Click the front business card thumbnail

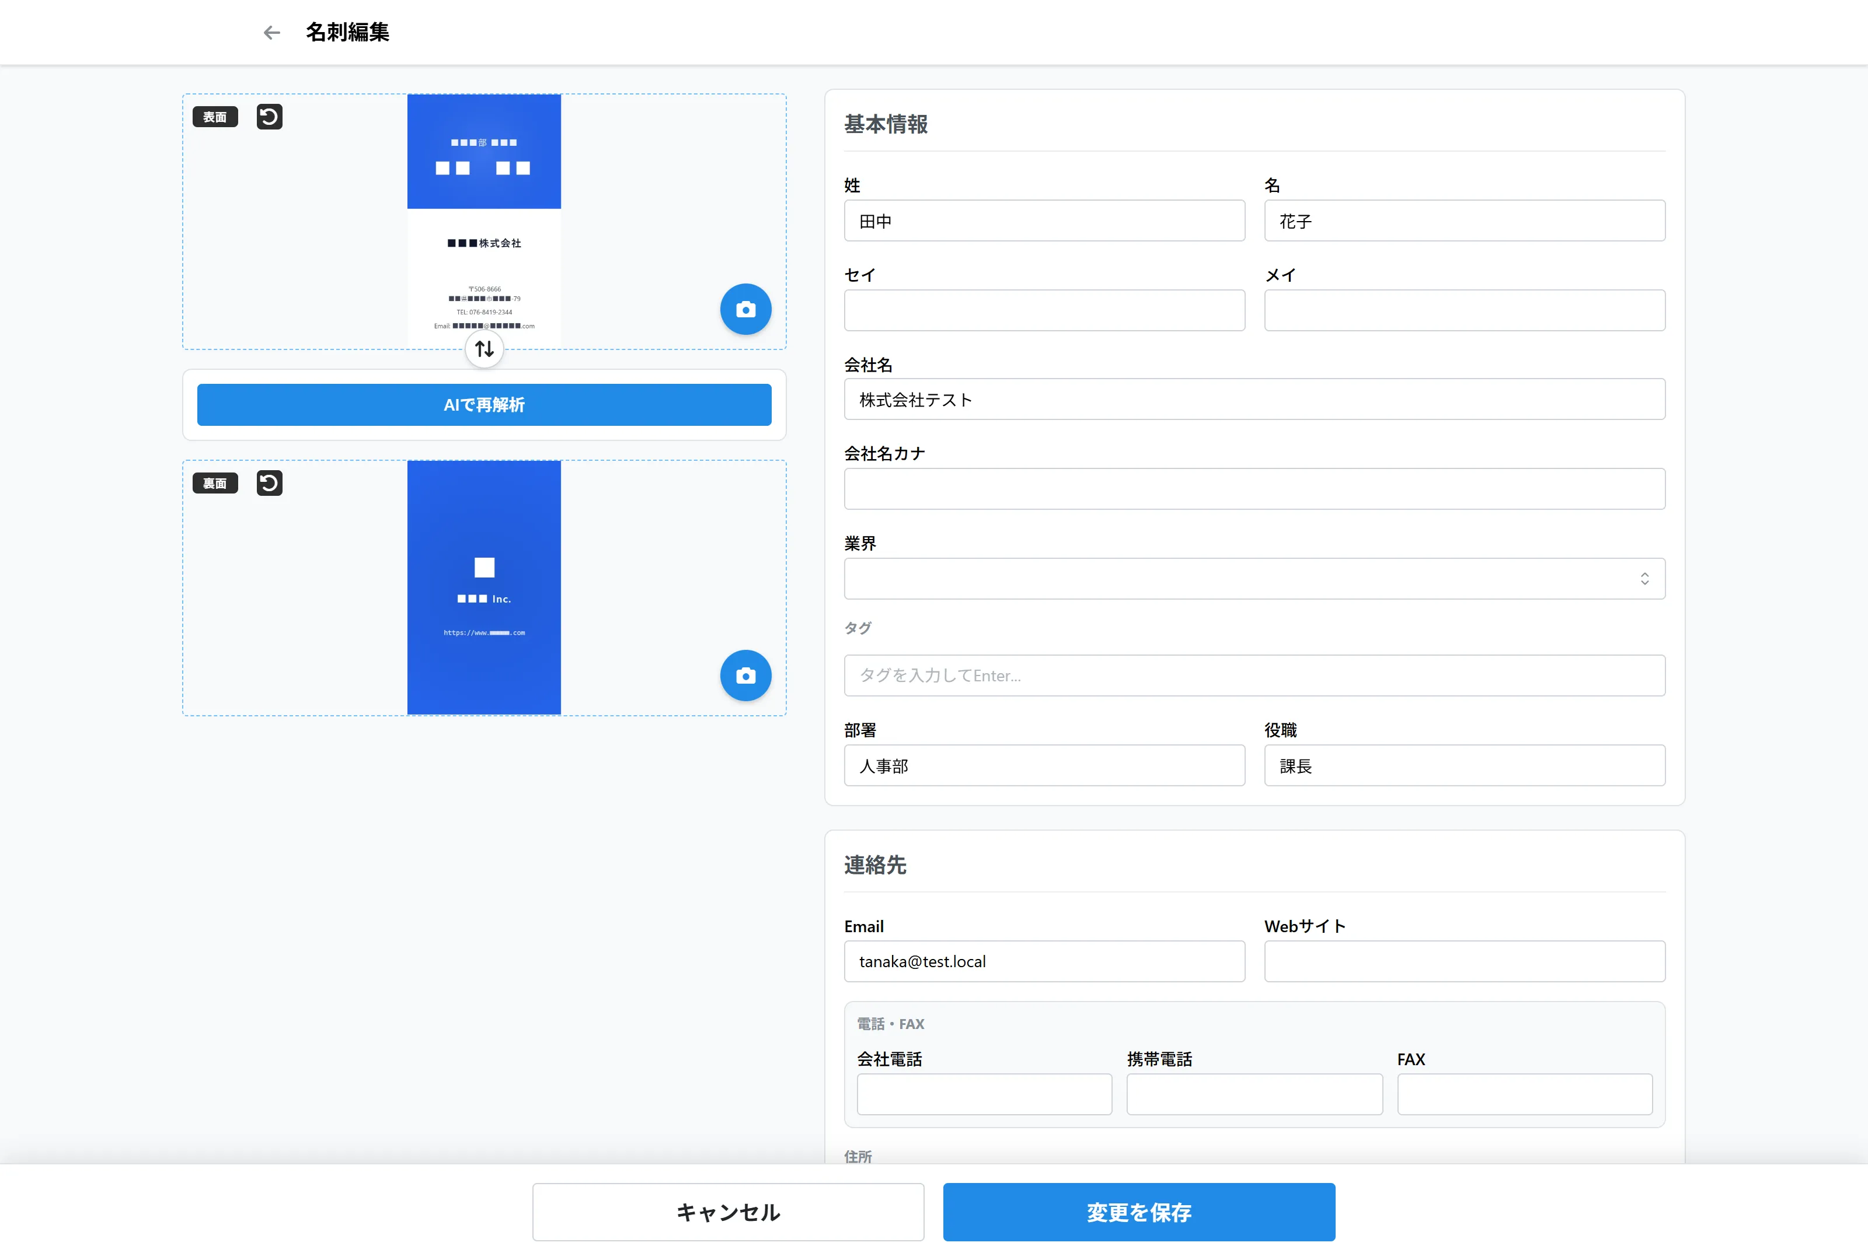[484, 222]
